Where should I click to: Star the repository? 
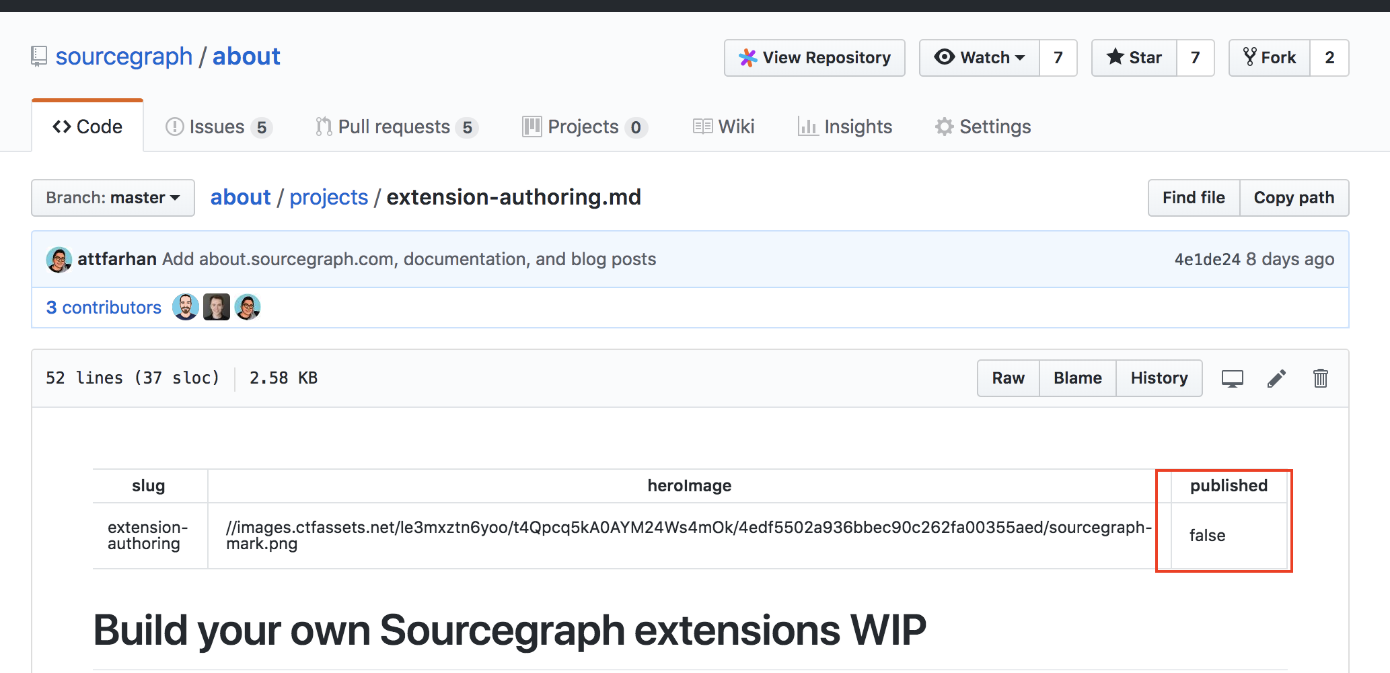1134,58
